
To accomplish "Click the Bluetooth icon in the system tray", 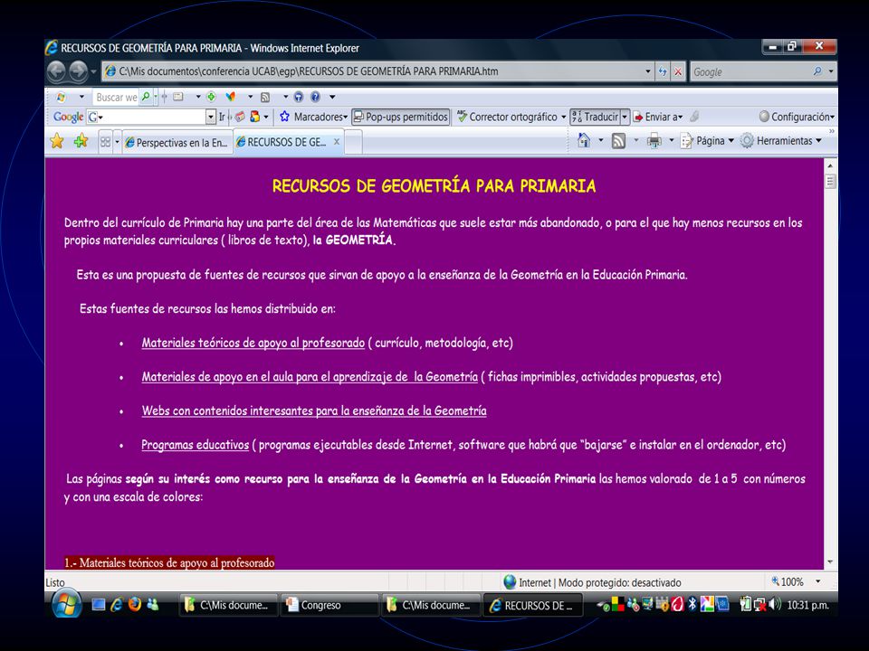I will tap(691, 605).
